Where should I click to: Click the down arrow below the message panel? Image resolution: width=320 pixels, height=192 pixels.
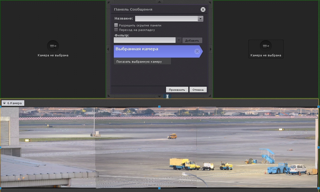[159, 96]
